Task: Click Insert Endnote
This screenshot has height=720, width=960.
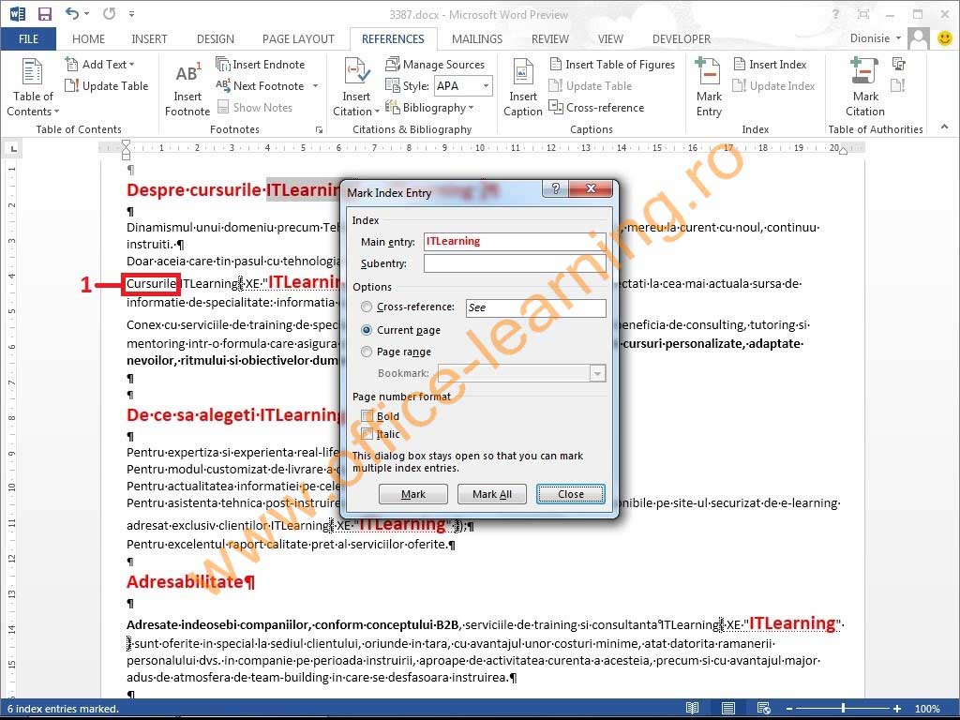Action: [x=261, y=65]
